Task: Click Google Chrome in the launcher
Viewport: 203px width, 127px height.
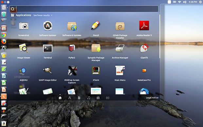Action: (x=4, y=35)
